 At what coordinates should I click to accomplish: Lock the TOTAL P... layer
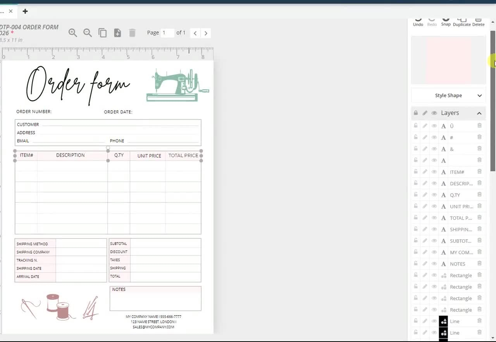416,218
